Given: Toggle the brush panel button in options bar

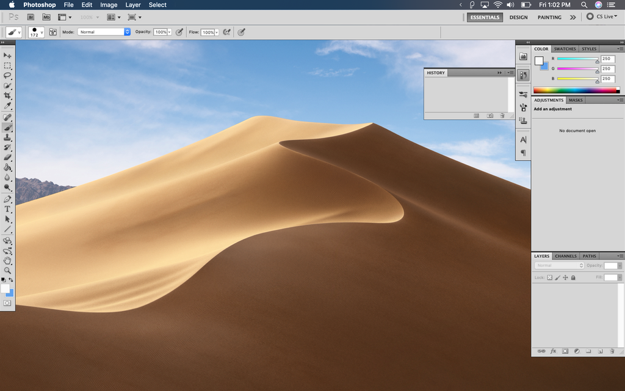Looking at the screenshot, I should (x=52, y=32).
